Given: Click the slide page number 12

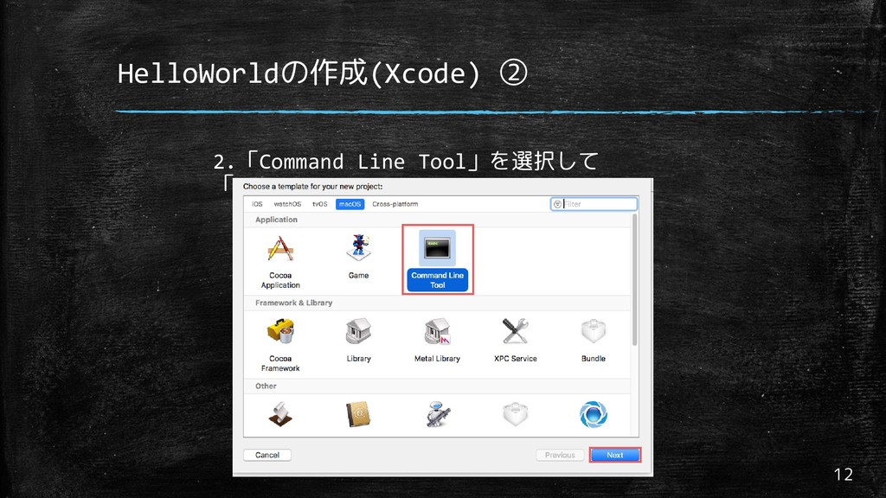Looking at the screenshot, I should click(x=843, y=475).
